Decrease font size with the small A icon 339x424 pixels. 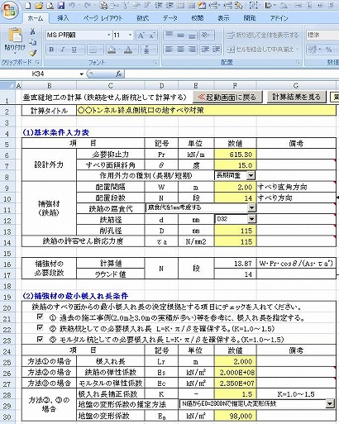pos(152,36)
